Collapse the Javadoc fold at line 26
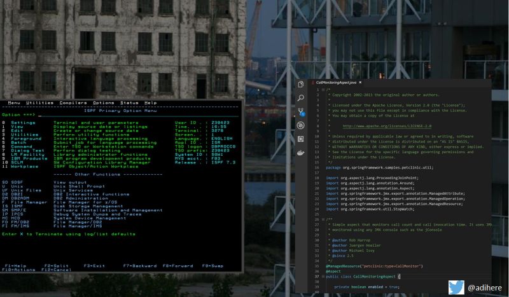Screen dimensions: 509x297 [323, 219]
